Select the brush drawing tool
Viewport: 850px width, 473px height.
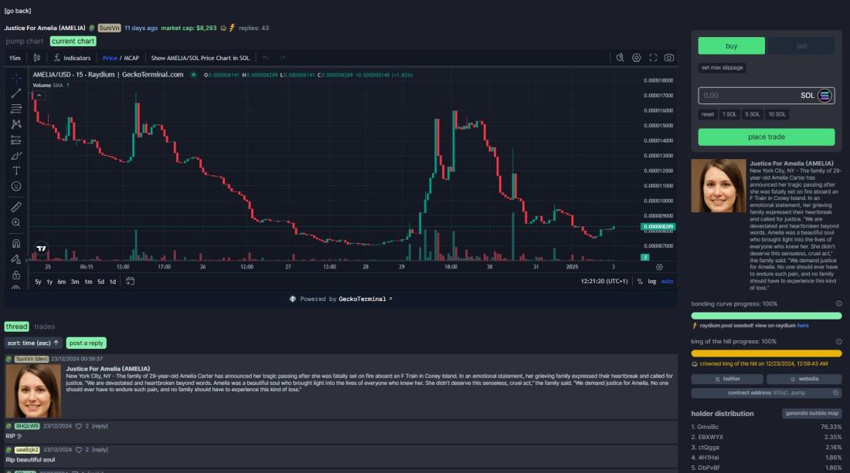[16, 156]
